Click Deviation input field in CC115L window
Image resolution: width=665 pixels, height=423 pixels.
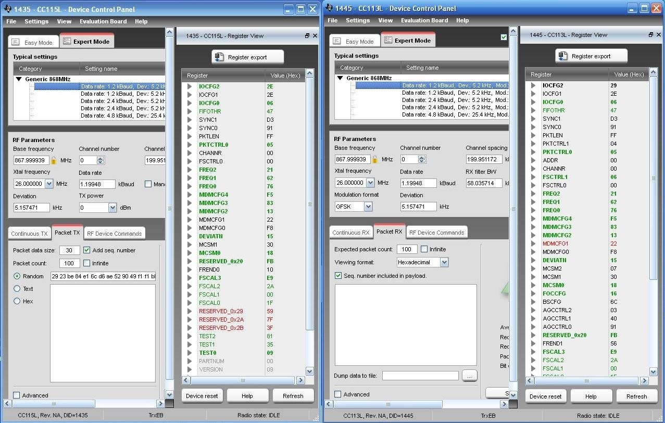[31, 208]
